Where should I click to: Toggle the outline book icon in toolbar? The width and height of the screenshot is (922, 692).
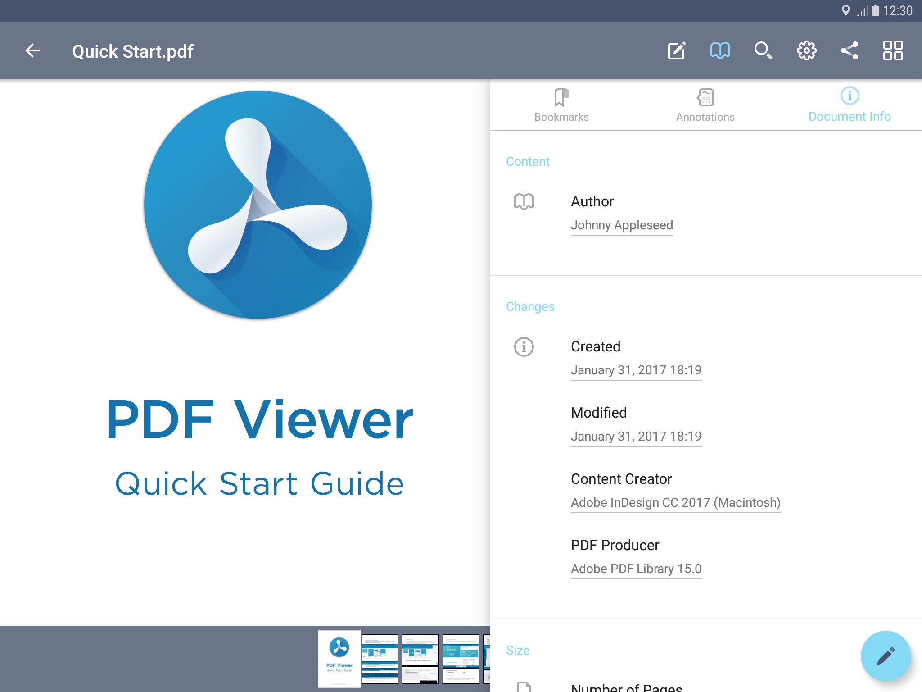tap(720, 50)
